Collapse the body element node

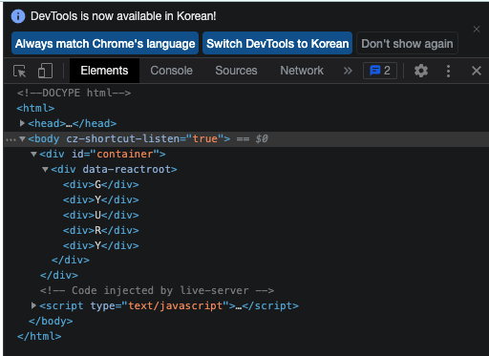(x=22, y=138)
